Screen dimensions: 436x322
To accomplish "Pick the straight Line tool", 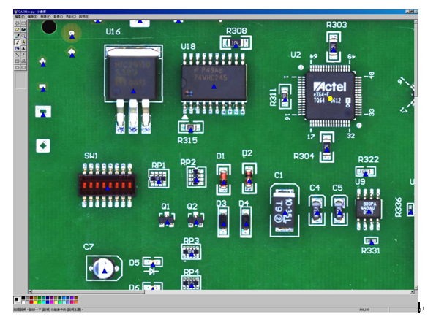I will (17, 55).
